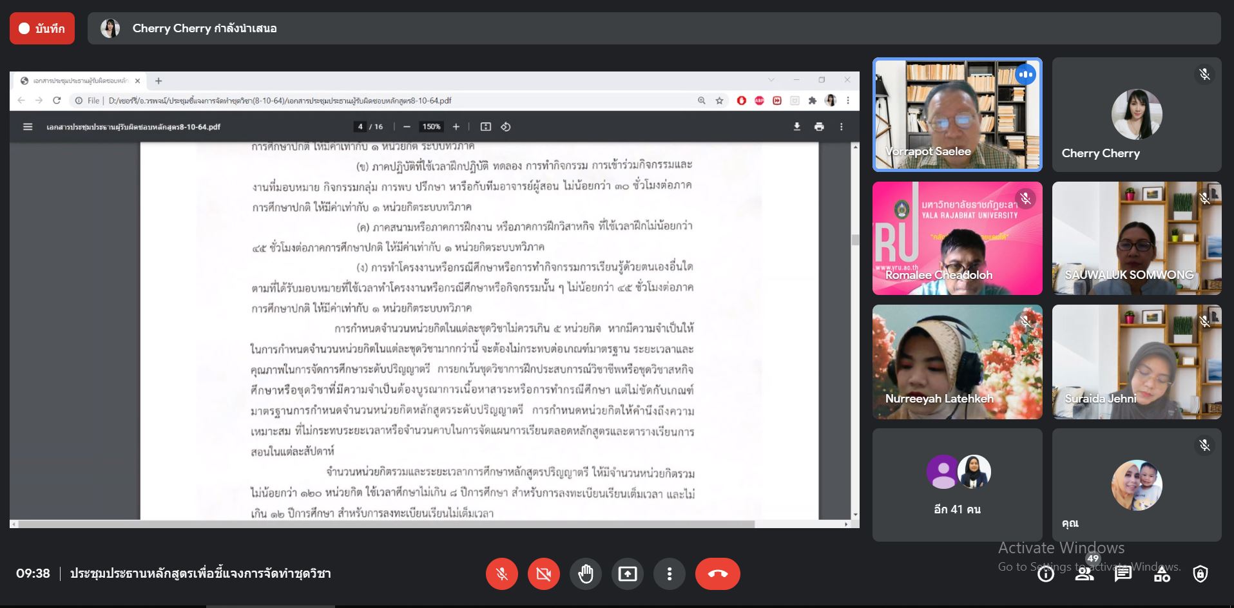Open Chrome tab search chevron
This screenshot has width=1234, height=608.
(x=771, y=81)
